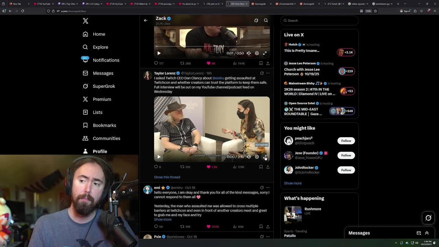Reply to top post with 177 replies
This screenshot has height=247, width=439.
pos(159,63)
